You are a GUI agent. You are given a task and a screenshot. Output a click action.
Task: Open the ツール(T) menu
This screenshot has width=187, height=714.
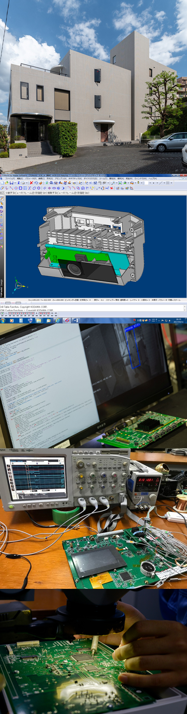point(103,178)
